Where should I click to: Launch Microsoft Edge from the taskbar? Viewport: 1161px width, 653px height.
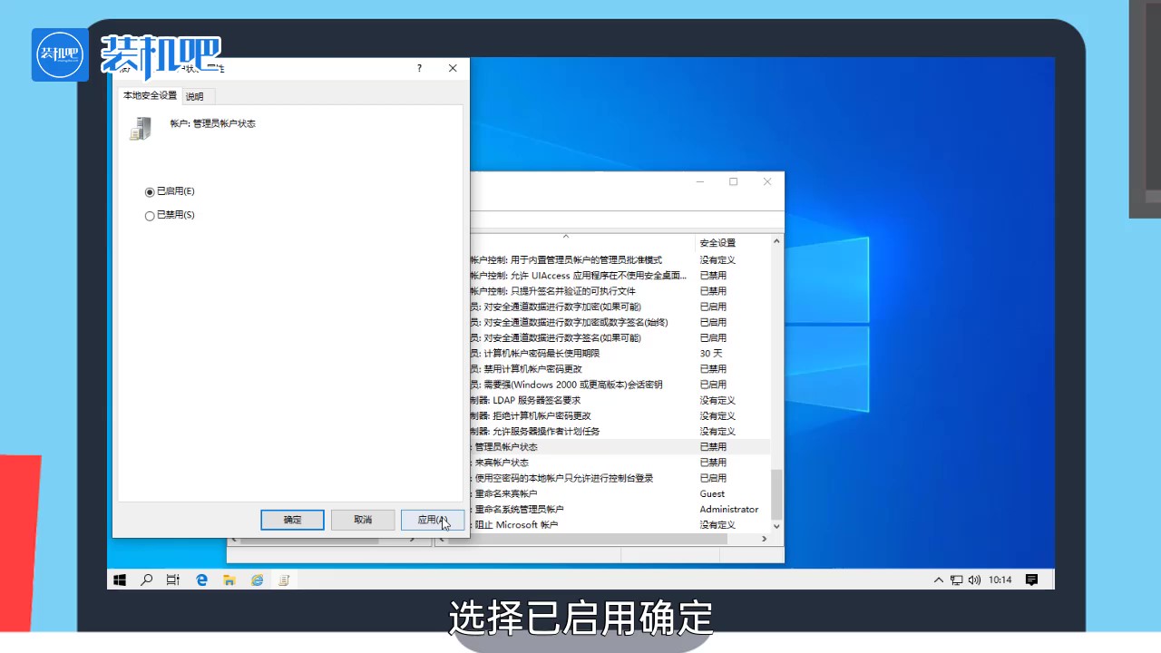point(201,580)
